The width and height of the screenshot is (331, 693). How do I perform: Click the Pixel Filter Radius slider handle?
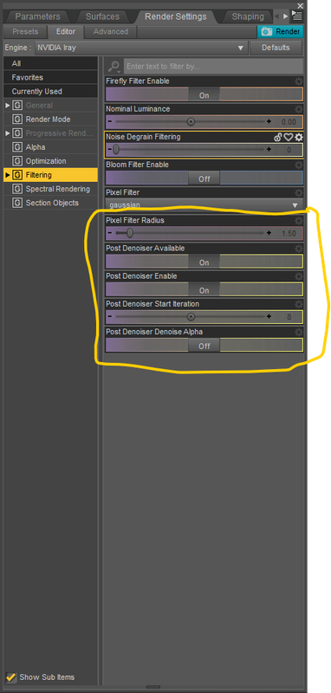[x=129, y=233]
